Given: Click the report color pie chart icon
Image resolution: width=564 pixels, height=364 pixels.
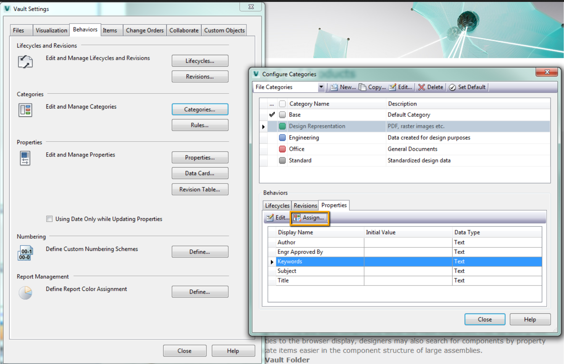Looking at the screenshot, I should coord(25,293).
